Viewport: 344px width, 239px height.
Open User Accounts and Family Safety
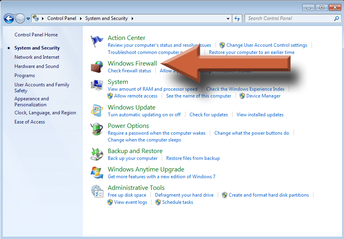[42, 88]
